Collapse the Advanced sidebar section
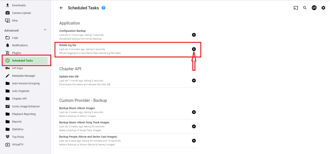Screen dimensions: 330x154 45,30
